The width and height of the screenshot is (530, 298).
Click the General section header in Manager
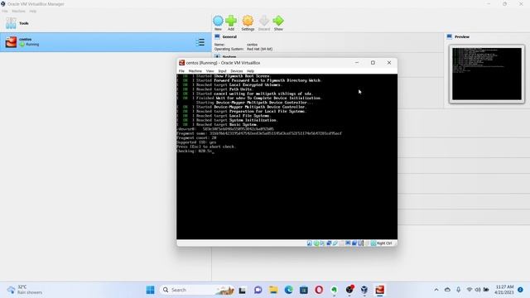point(229,36)
